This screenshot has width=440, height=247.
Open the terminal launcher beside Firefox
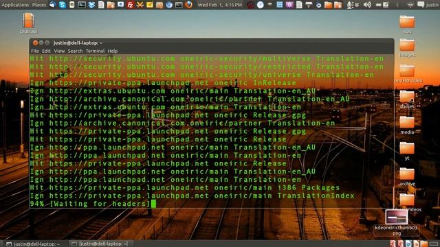click(179, 5)
